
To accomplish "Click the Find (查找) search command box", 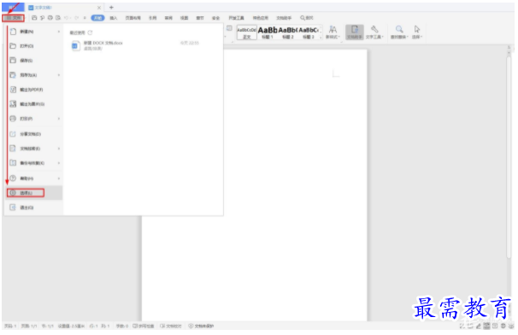I will 307,18.
